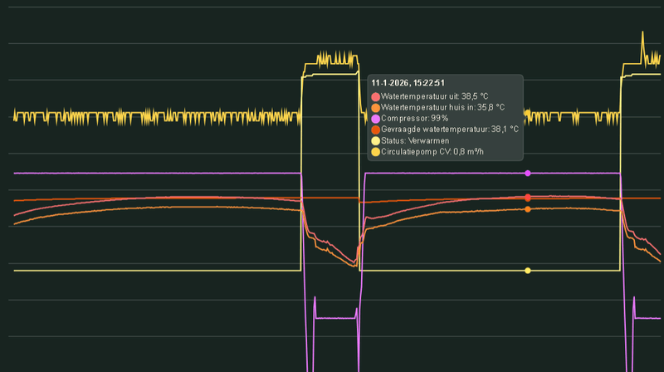Select the Circulatiepomp CV yellow swatch
Image resolution: width=664 pixels, height=372 pixels.
(376, 152)
